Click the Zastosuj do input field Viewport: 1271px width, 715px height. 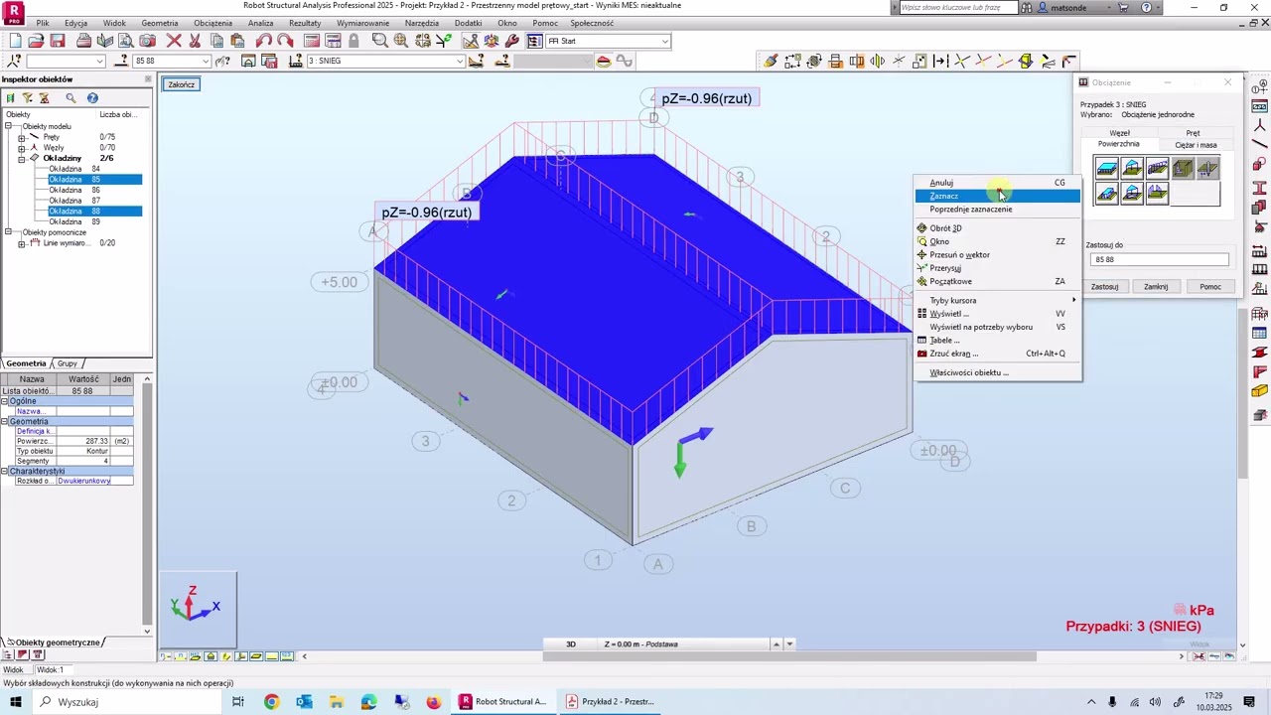point(1159,260)
